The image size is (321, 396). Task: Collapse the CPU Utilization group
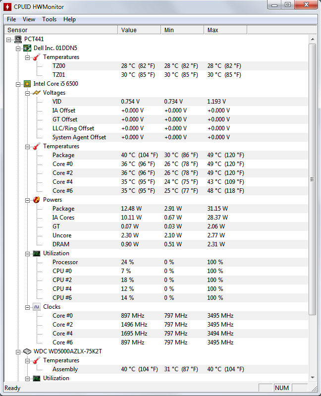click(x=28, y=254)
